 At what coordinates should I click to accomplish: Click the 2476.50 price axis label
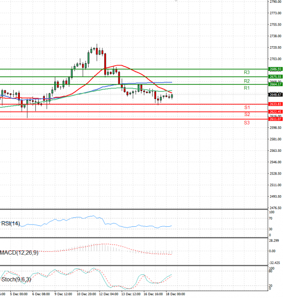click(x=275, y=208)
